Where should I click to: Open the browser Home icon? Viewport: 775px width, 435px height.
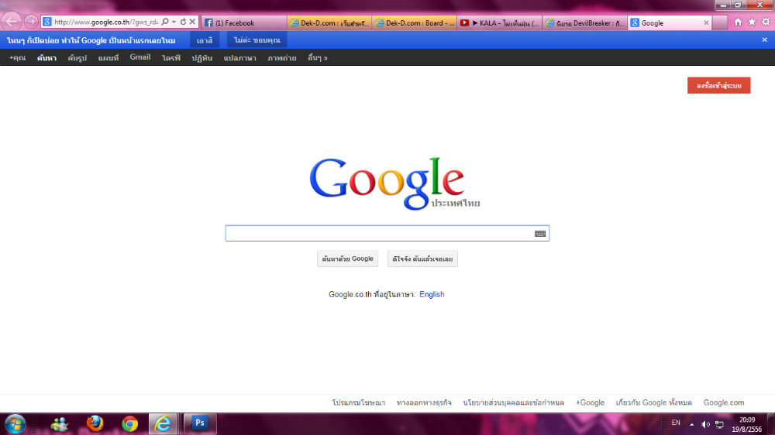[x=738, y=22]
